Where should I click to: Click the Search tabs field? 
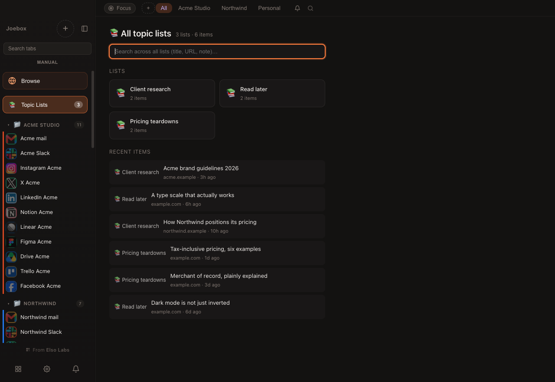[x=48, y=49]
